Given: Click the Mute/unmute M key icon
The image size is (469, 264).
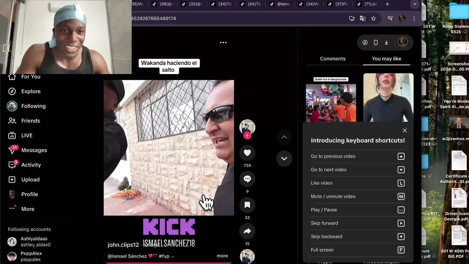Looking at the screenshot, I should [x=401, y=197].
